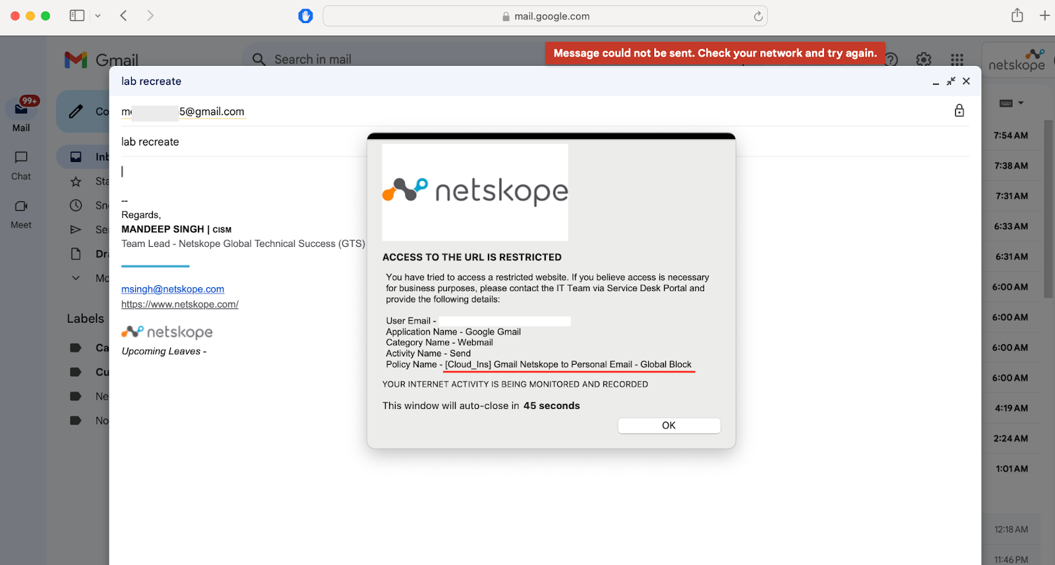Viewport: 1055px width, 565px height.
Task: Open the Google apps grid icon
Action: (957, 59)
